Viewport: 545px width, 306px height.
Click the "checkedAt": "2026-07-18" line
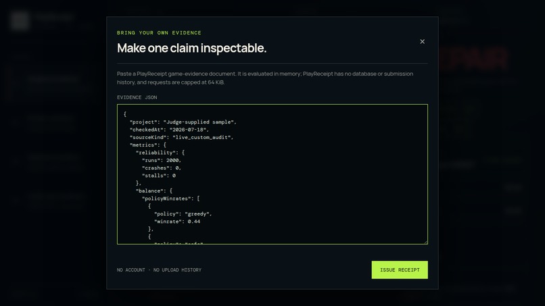(169, 130)
